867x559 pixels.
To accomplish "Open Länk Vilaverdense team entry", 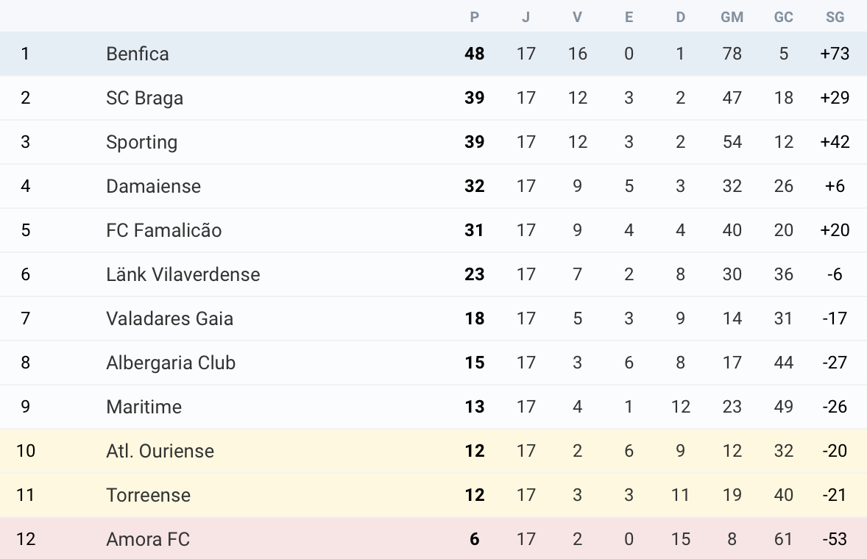I will tap(183, 274).
